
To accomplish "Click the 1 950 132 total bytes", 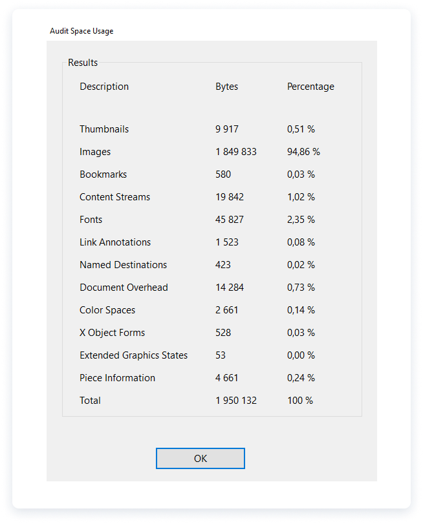I will point(236,401).
